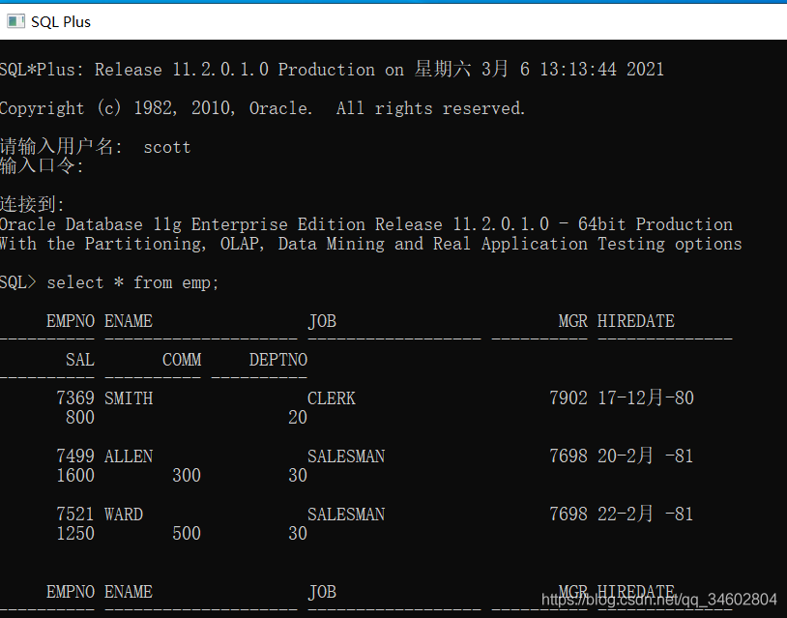Screen dimensions: 787x618
Task: Click the SQL Plus title text
Action: (61, 22)
